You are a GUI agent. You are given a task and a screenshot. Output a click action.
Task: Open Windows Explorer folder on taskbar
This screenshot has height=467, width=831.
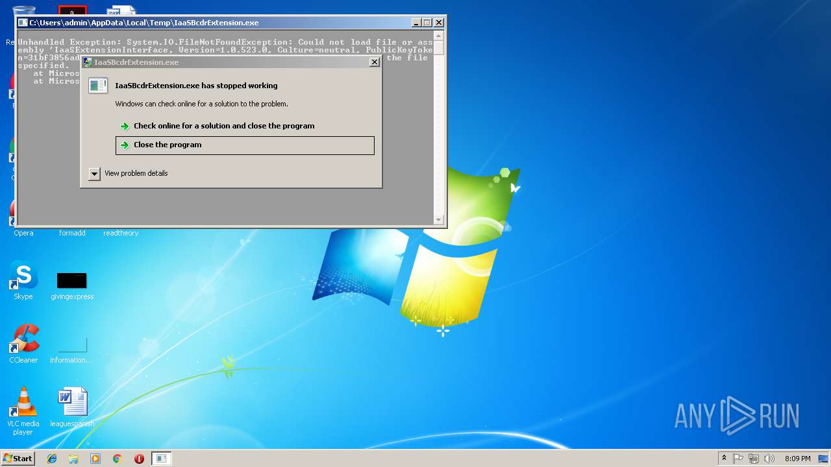coord(73,459)
